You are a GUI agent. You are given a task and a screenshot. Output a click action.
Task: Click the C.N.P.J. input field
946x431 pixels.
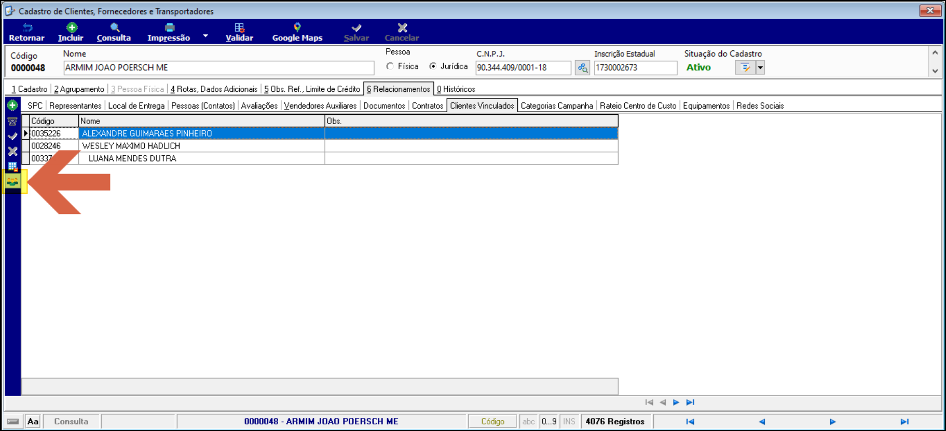pyautogui.click(x=523, y=68)
